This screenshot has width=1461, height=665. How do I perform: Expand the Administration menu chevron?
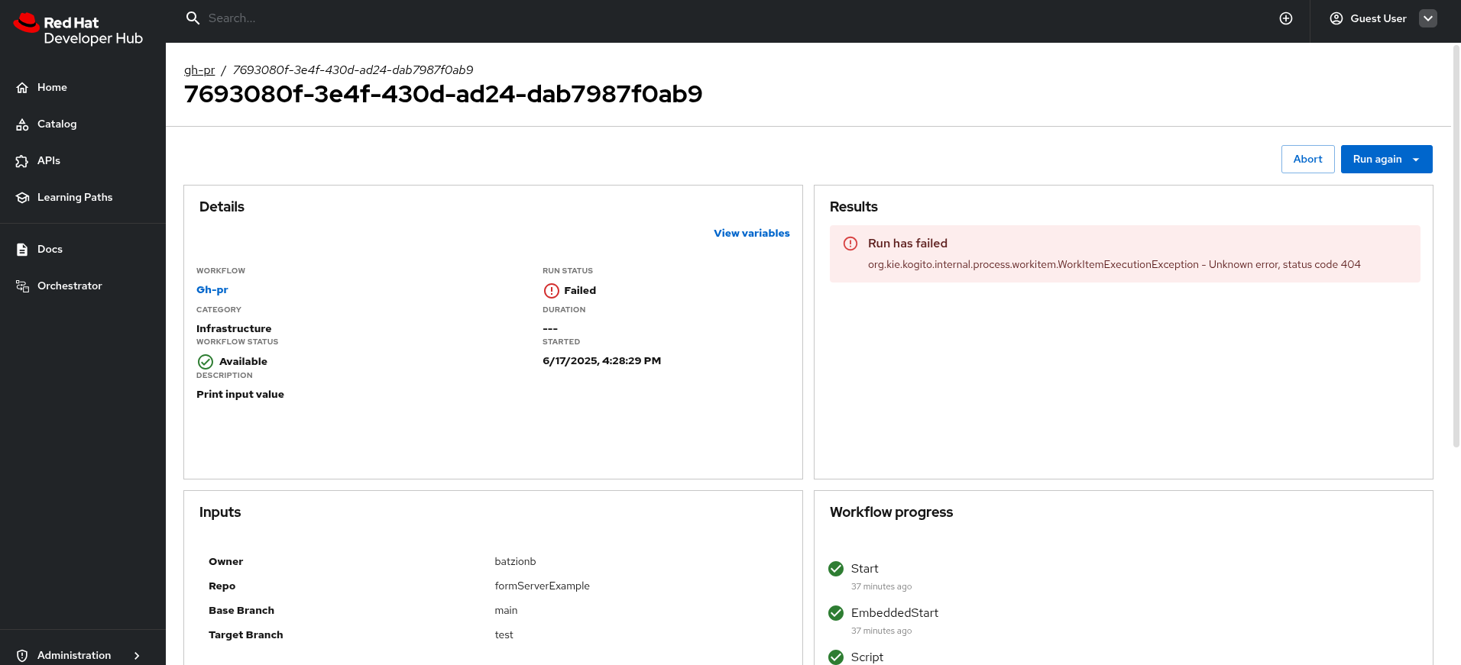pyautogui.click(x=137, y=656)
